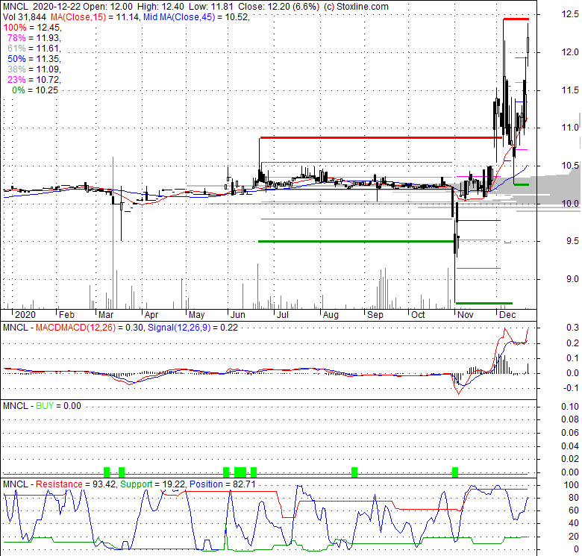Click the 0.10 BUY panel axis label
Viewport: 582px width, 556px height.
click(x=570, y=407)
